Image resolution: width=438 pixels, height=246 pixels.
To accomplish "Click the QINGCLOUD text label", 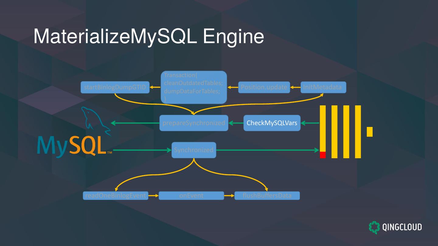I will point(402,227).
